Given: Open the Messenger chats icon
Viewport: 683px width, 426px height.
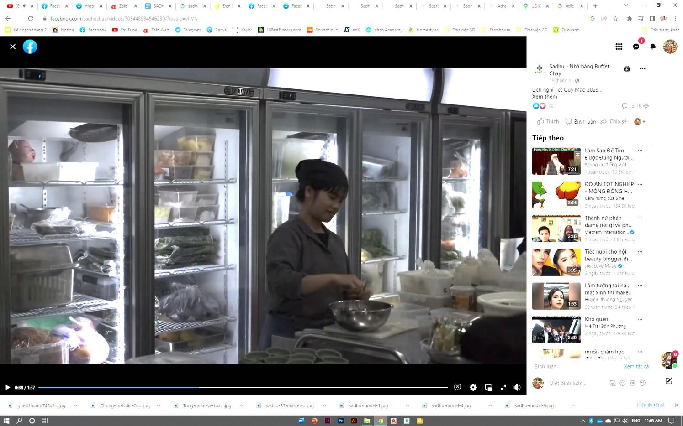Looking at the screenshot, I should [x=636, y=47].
